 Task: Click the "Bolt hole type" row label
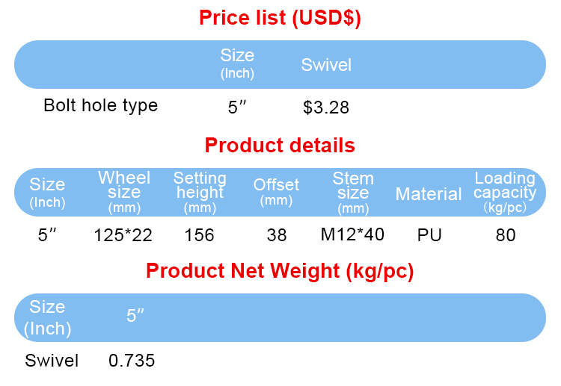(x=101, y=105)
